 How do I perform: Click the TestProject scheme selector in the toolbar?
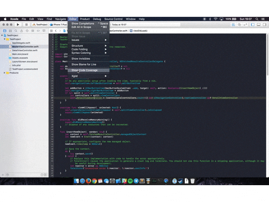tap(40, 24)
